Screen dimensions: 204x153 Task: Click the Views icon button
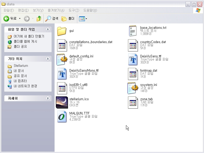tap(82, 19)
